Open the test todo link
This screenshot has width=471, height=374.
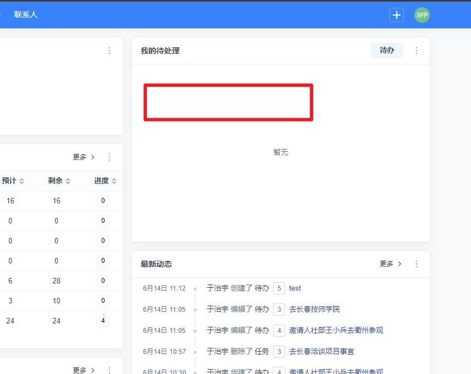[295, 288]
